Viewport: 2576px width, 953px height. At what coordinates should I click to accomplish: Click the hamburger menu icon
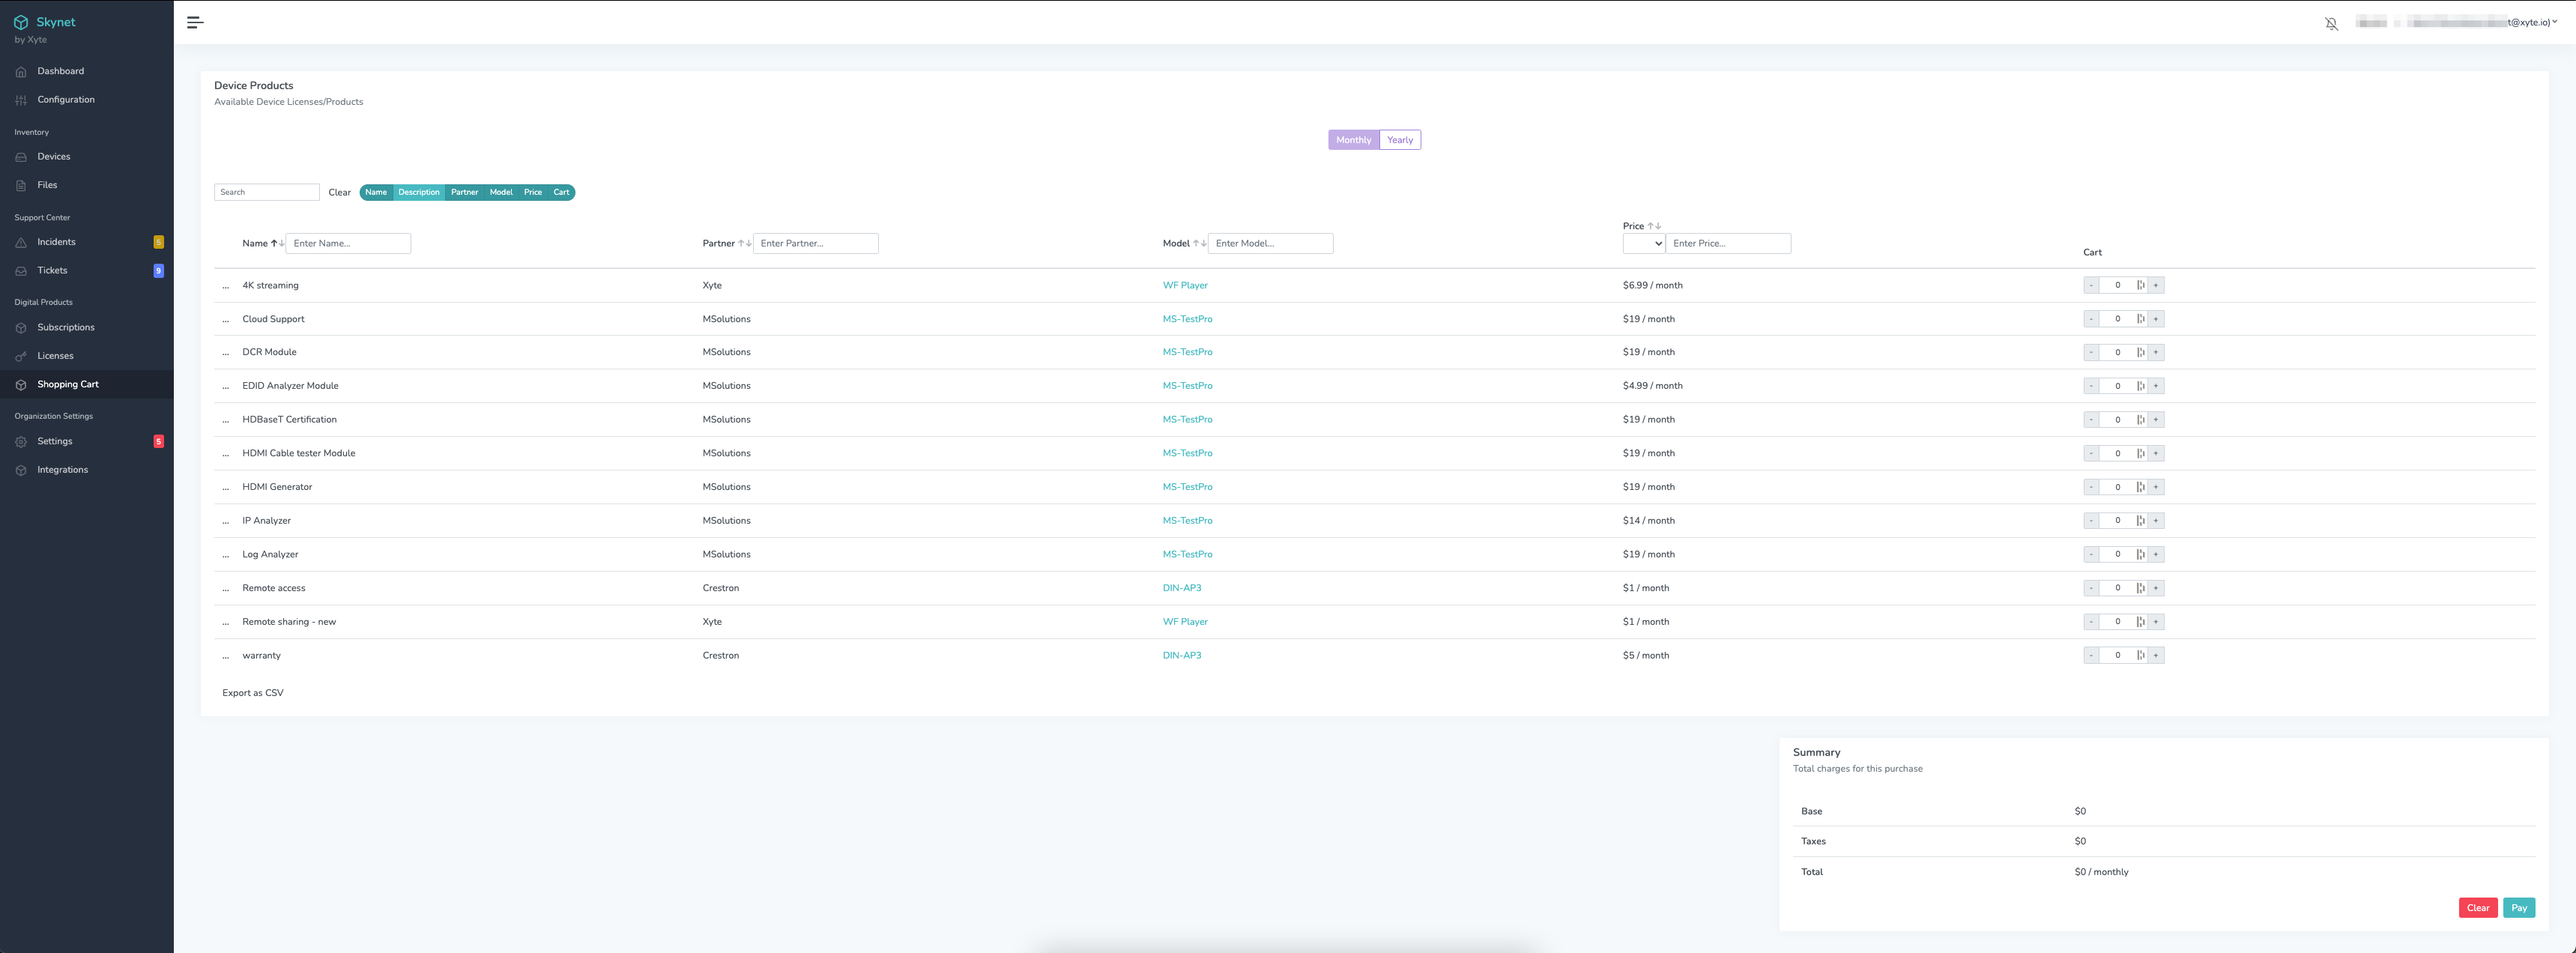195,22
